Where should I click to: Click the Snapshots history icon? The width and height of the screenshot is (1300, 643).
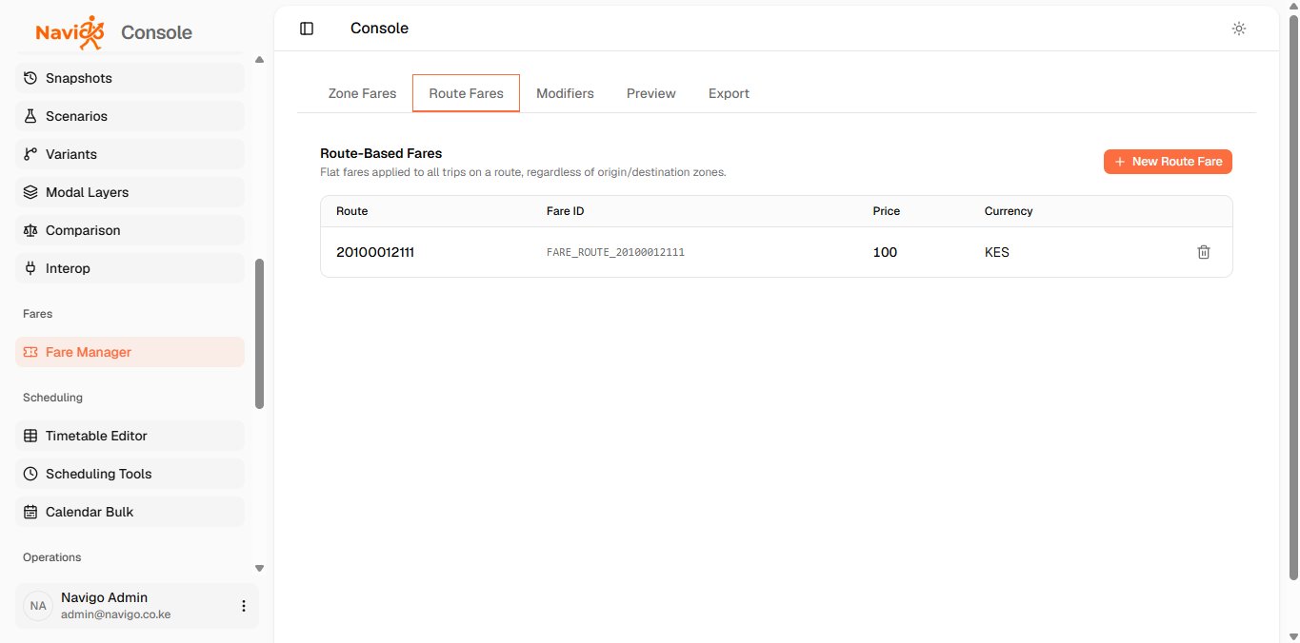[x=30, y=78]
